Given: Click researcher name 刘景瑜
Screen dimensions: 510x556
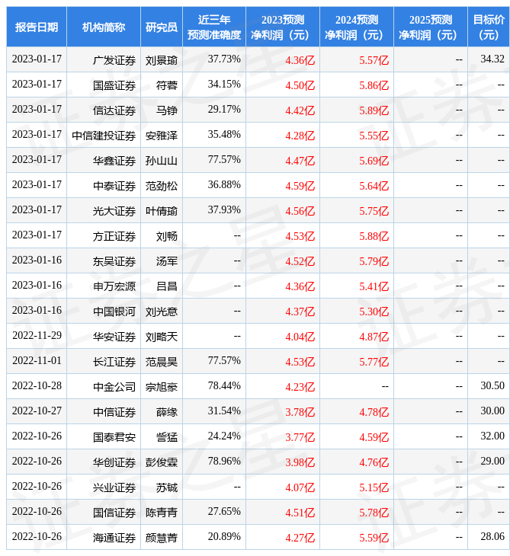Looking at the screenshot, I should (x=162, y=60).
